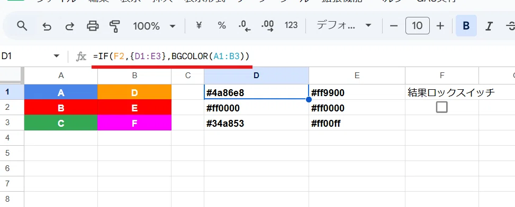
Task: Select row 1 header
Action: (12, 92)
